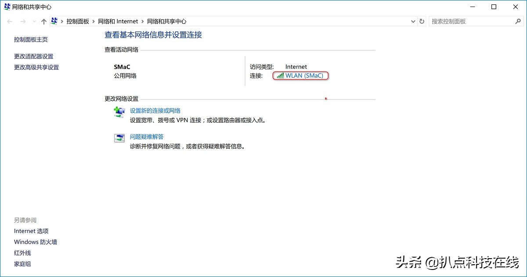The height and width of the screenshot is (277, 527).
Task: Navigate to 网络和 Internet breadcrumb
Action: coord(118,21)
